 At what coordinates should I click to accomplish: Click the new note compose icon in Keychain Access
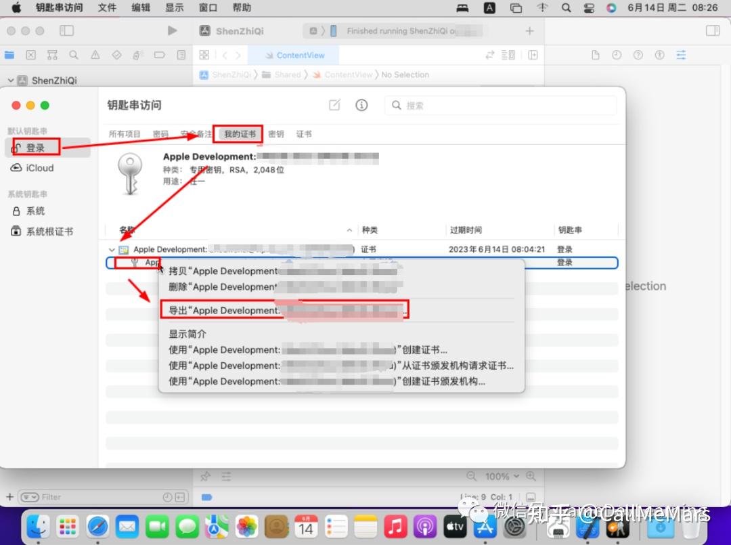(x=335, y=105)
